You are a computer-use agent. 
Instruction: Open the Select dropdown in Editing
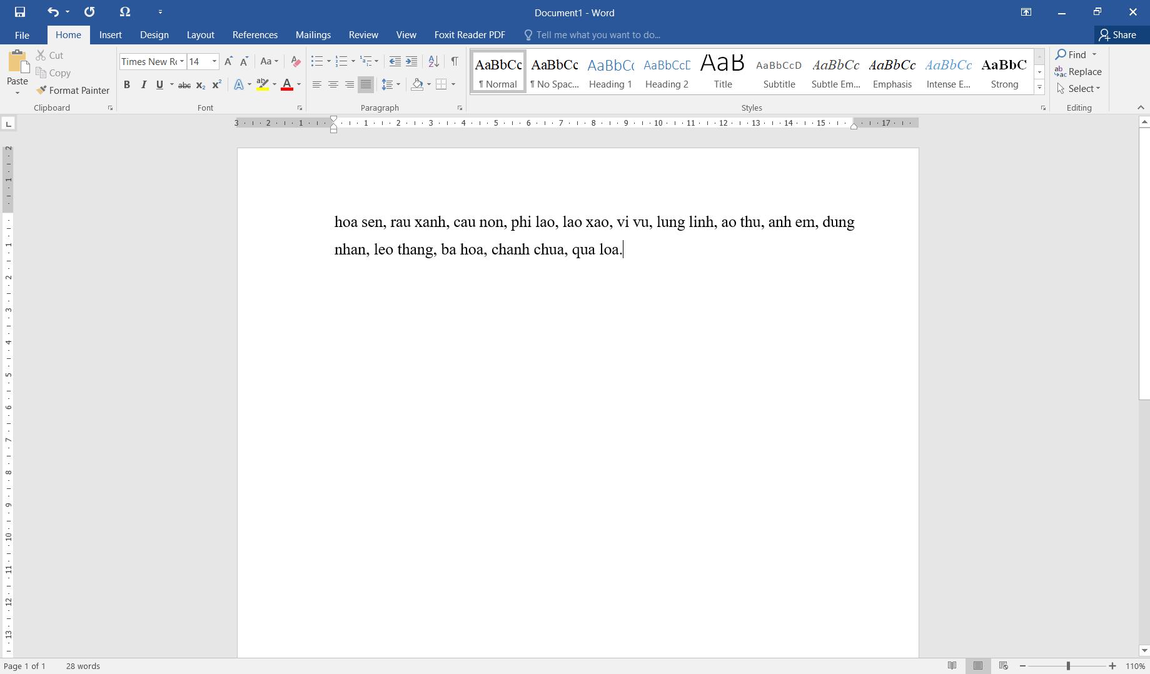[1078, 89]
